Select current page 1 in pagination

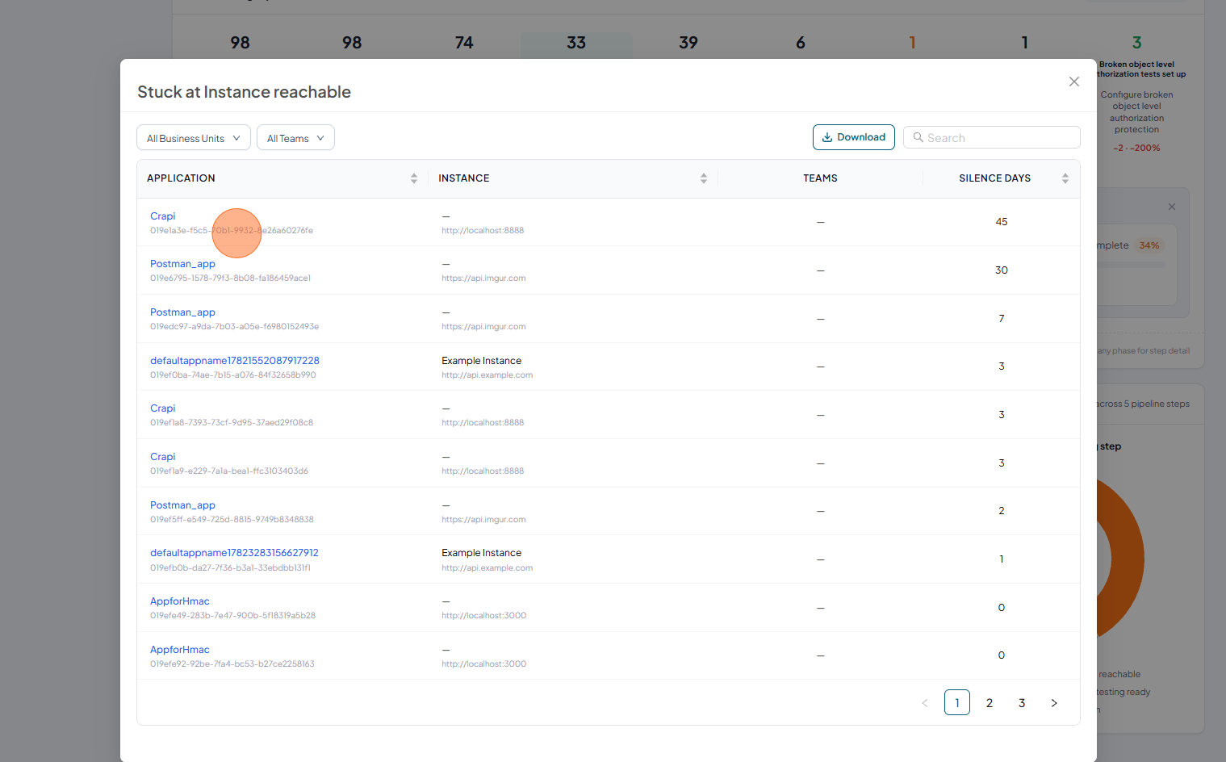click(x=957, y=703)
